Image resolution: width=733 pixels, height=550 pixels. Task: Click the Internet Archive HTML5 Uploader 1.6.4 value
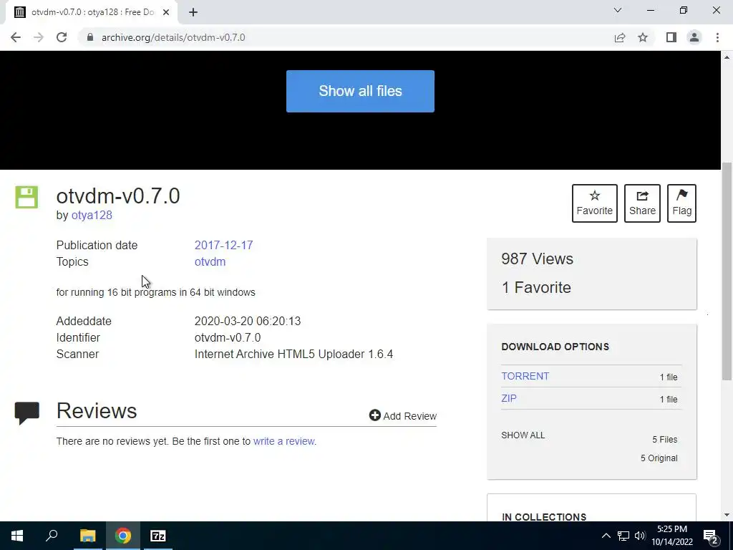tap(293, 354)
